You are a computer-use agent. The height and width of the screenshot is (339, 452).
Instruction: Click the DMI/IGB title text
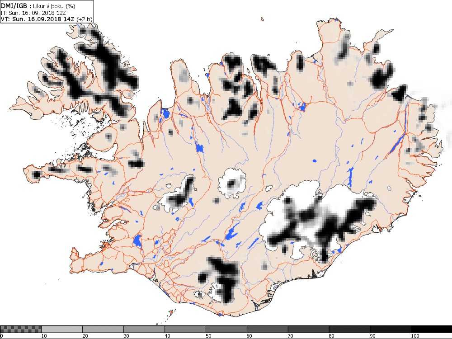pyautogui.click(x=14, y=6)
